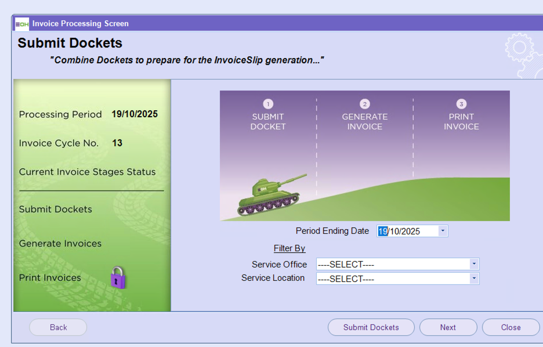The image size is (543, 347).
Task: Expand the Service Office dropdown
Action: pos(474,265)
